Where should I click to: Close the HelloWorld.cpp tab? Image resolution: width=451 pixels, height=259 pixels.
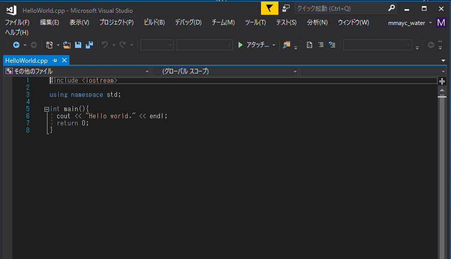pyautogui.click(x=64, y=60)
